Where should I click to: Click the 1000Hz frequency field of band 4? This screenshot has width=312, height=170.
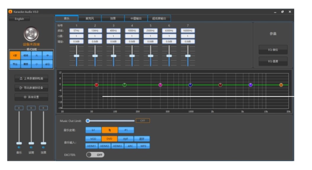click(132, 30)
